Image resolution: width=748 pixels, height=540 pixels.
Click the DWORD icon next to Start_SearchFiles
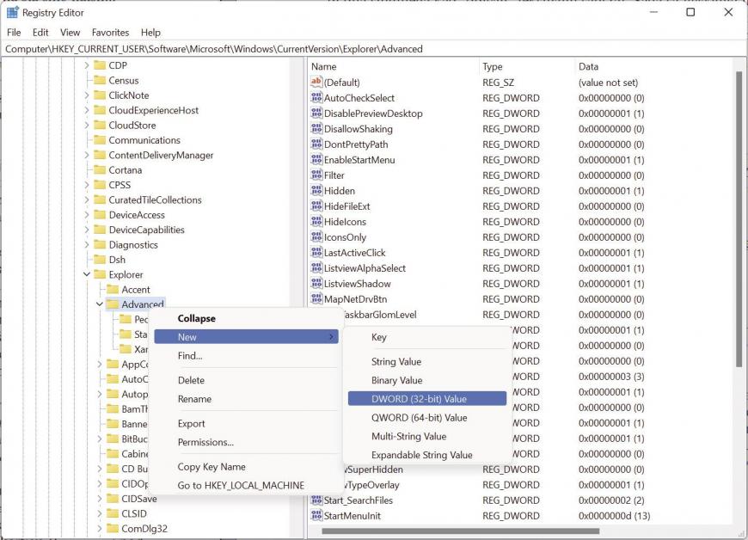(316, 500)
